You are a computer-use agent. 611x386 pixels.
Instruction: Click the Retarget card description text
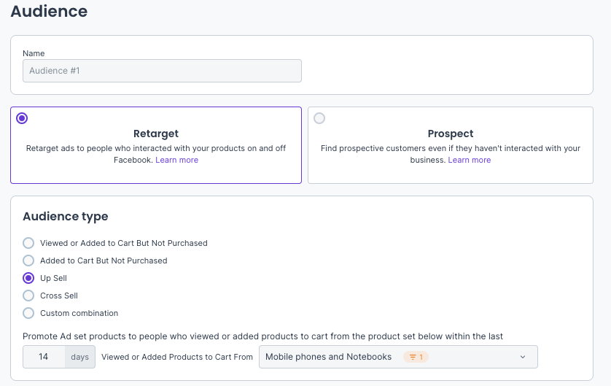click(x=156, y=148)
